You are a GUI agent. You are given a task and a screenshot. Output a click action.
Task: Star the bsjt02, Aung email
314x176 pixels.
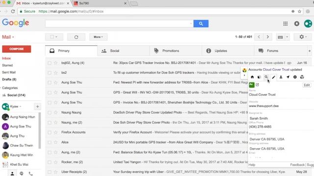pyautogui.click(x=55, y=63)
